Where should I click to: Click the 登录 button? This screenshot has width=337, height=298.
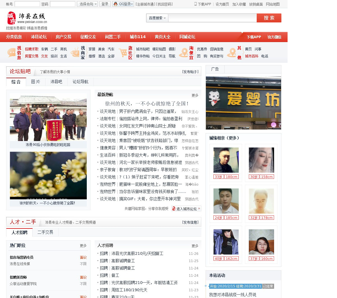tap(105, 4)
